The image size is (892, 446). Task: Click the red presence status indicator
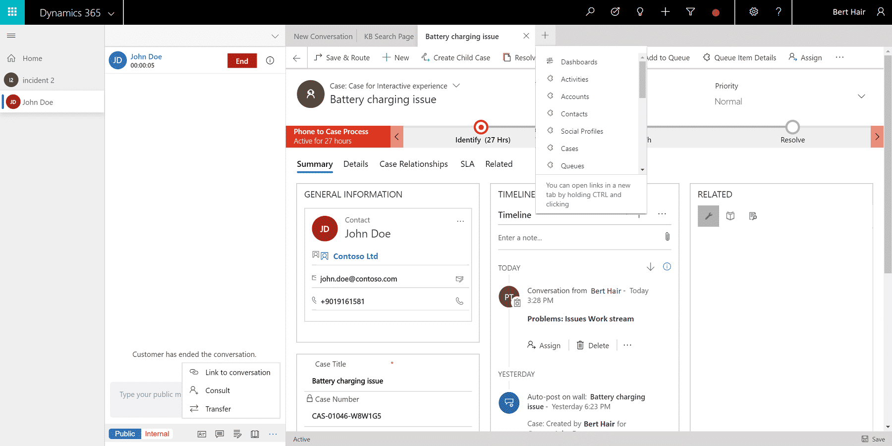(x=716, y=12)
